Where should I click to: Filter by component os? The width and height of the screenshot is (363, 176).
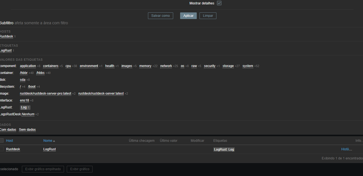click(x=182, y=66)
